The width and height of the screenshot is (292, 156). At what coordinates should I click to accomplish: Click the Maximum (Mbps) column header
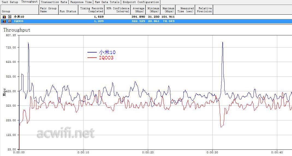pyautogui.click(x=168, y=10)
